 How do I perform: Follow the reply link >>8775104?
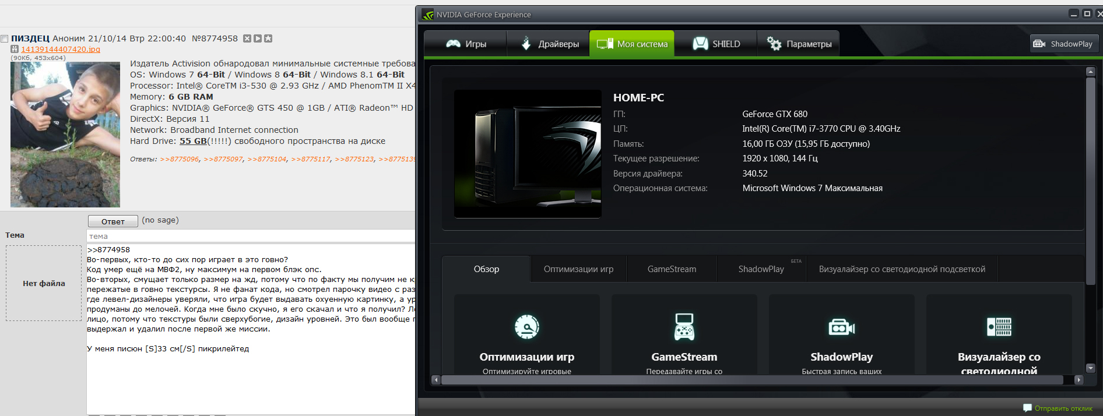pyautogui.click(x=267, y=159)
